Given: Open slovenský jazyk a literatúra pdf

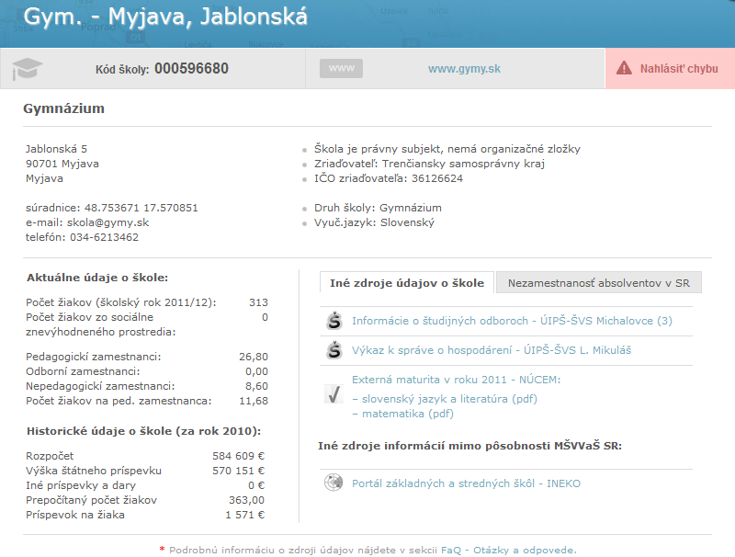Looking at the screenshot, I should 449,399.
